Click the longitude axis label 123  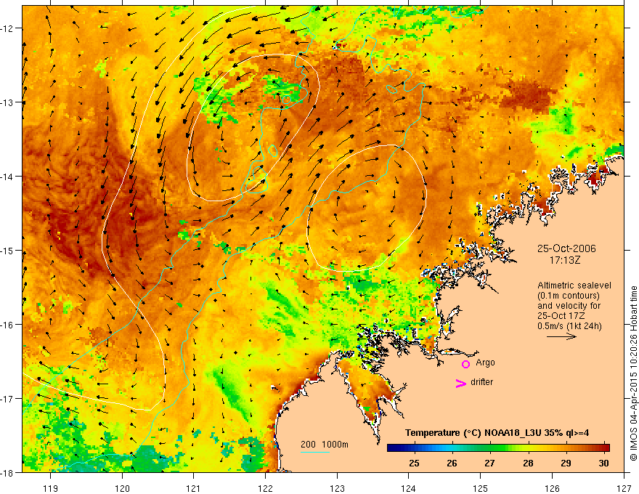337,488
